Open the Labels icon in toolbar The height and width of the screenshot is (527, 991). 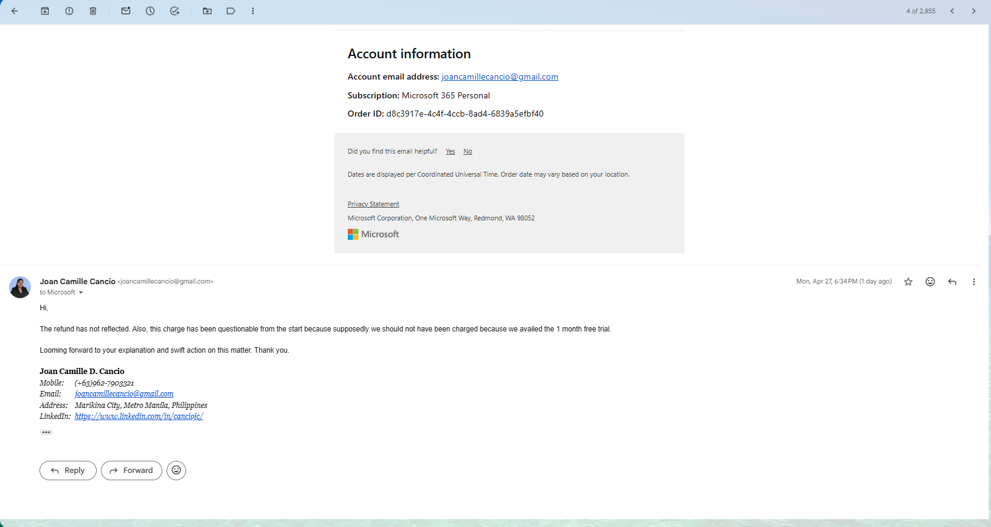point(231,11)
